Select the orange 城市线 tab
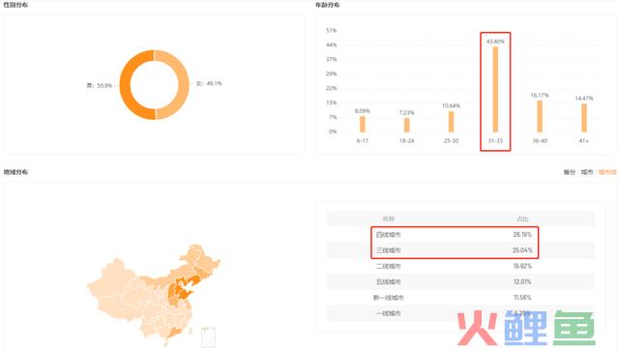Screen dimensions: 619x351 [x=607, y=172]
